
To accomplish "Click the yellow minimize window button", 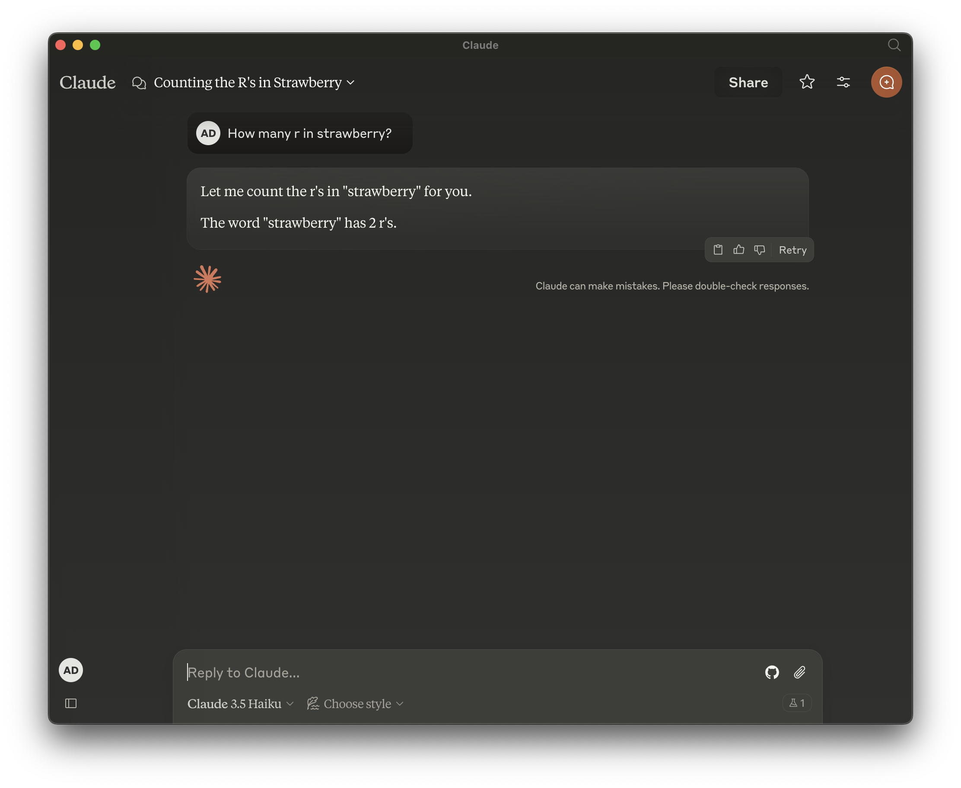I will [78, 45].
